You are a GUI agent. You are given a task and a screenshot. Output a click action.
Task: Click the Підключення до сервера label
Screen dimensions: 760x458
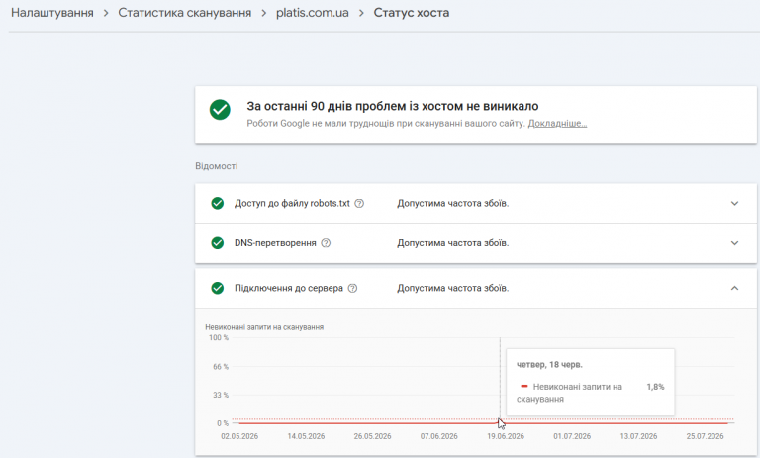[x=289, y=289]
